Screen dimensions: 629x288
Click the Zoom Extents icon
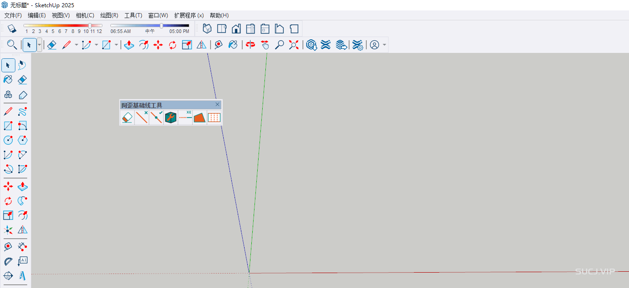(x=294, y=45)
